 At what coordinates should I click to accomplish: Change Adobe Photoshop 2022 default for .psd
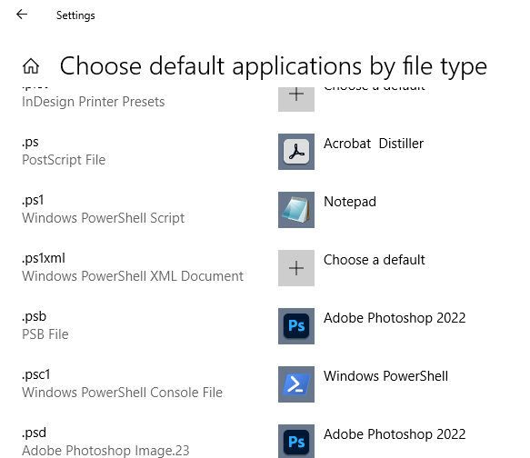point(395,434)
